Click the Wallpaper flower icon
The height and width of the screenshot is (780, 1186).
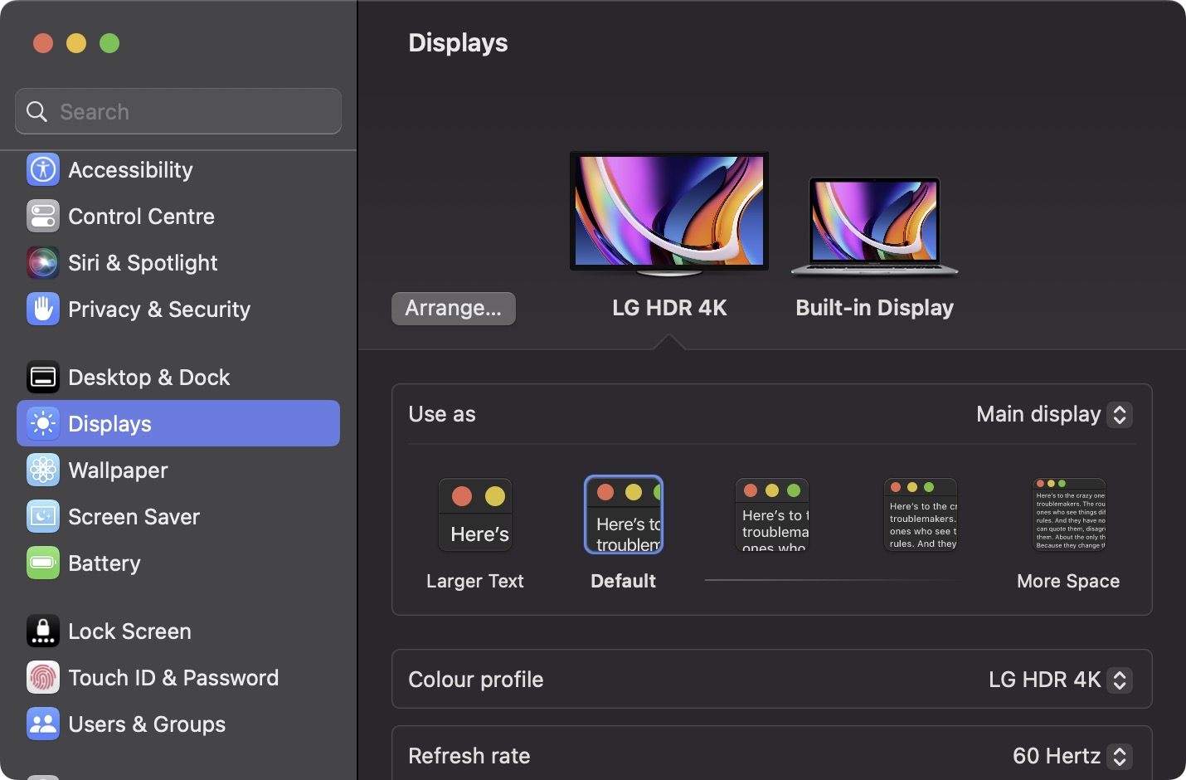[43, 470]
